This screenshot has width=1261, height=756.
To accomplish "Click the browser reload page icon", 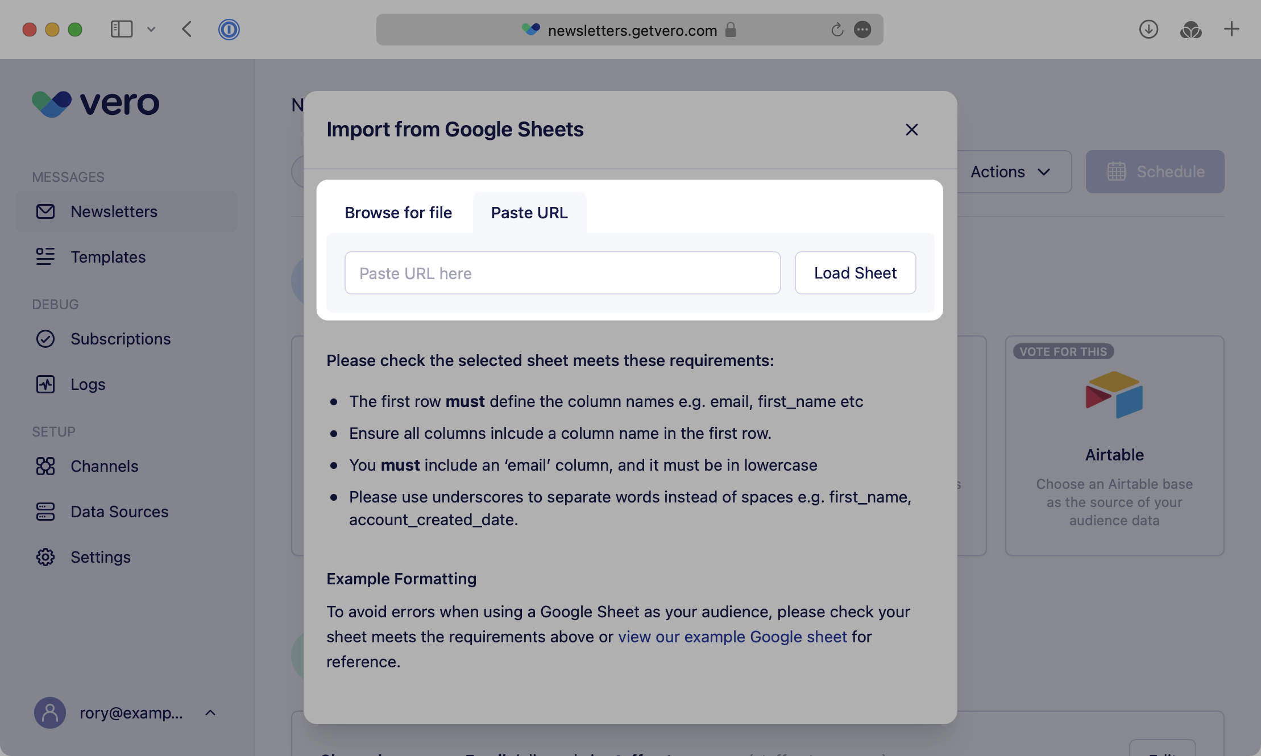I will point(836,30).
